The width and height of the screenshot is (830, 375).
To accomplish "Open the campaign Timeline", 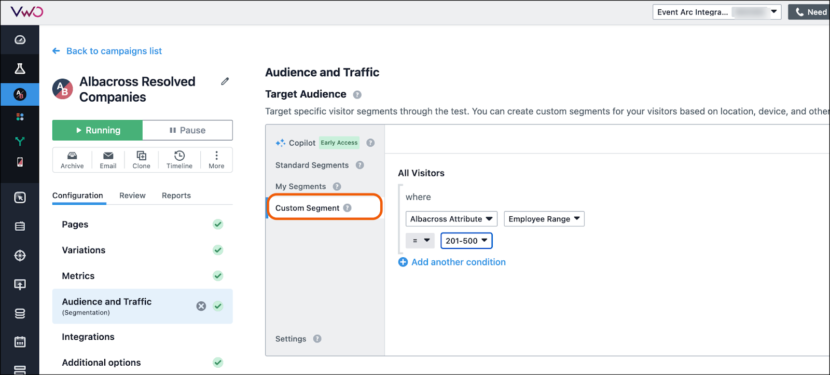I will [x=179, y=160].
